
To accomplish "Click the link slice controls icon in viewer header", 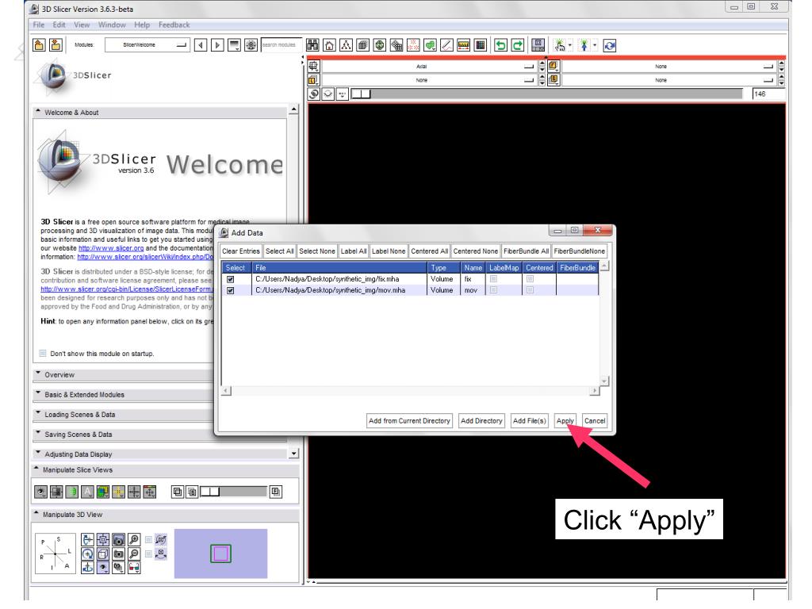I will [x=314, y=94].
